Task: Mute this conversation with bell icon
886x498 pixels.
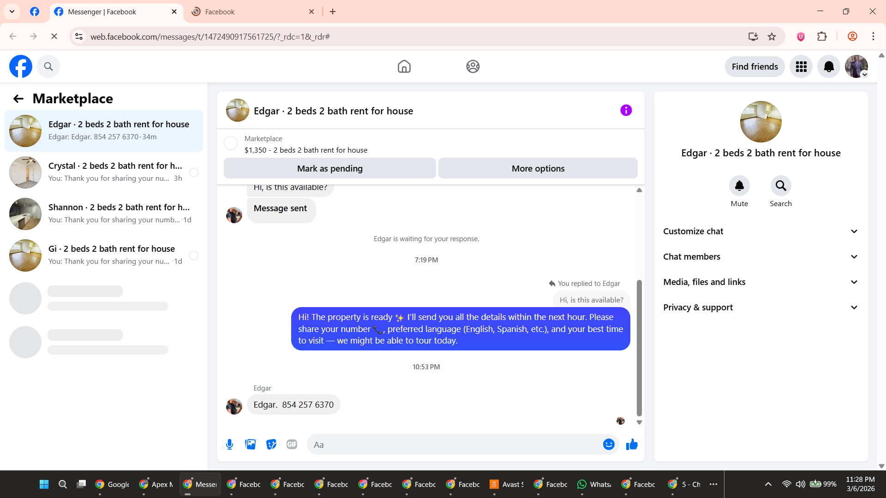Action: pyautogui.click(x=739, y=186)
